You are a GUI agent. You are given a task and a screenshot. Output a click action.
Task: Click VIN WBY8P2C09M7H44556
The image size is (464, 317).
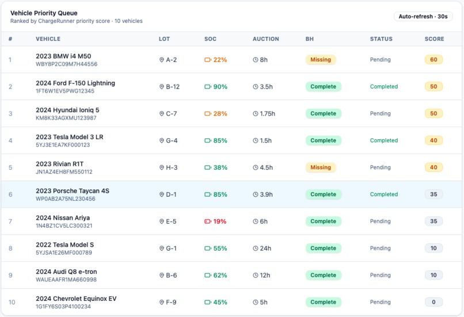(x=67, y=64)
